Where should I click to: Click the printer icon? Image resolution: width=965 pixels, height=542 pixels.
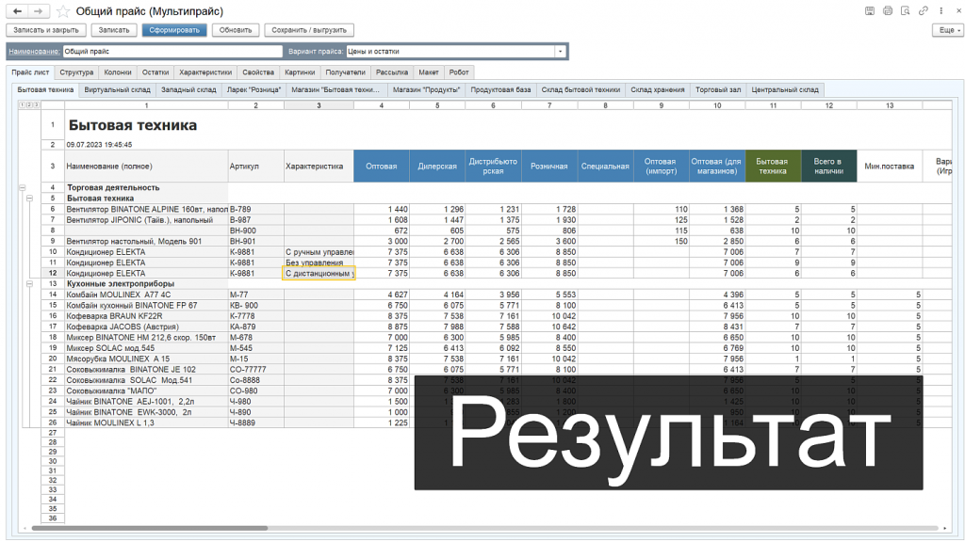pyautogui.click(x=888, y=11)
